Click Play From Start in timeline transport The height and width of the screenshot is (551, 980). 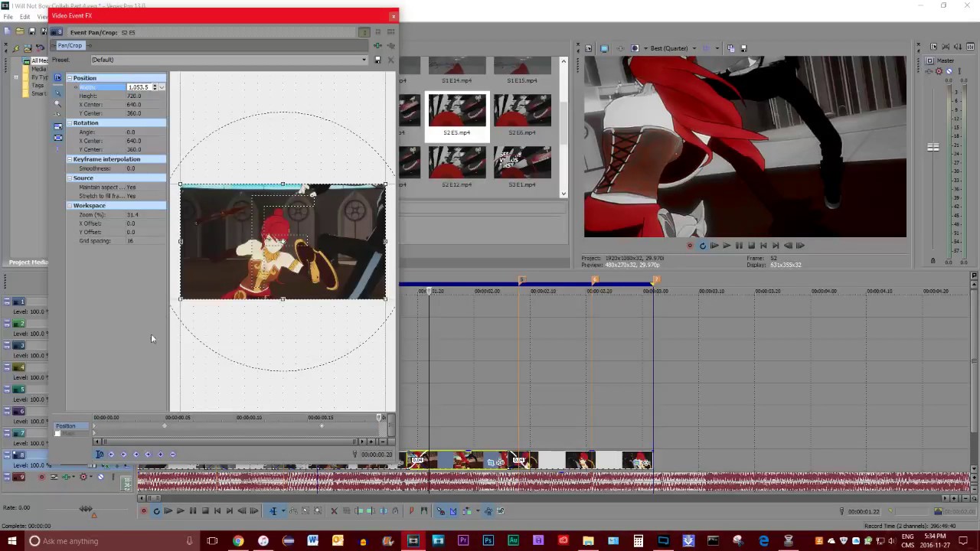[x=168, y=511]
